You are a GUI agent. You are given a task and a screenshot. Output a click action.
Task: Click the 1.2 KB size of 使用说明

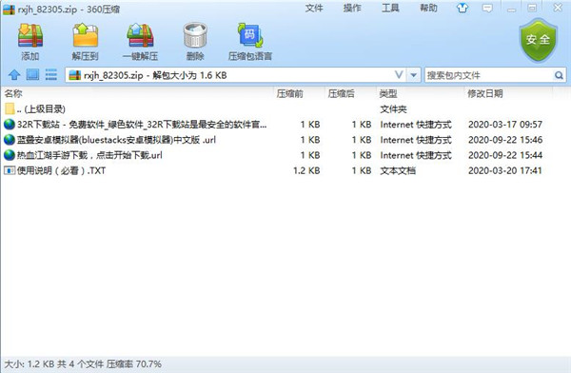[x=306, y=170]
